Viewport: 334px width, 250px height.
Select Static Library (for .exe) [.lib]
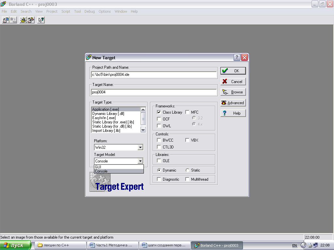[x=116, y=122]
